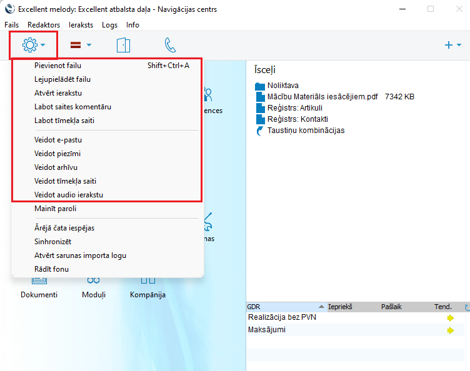Click the phone handset toolbar icon
The width and height of the screenshot is (470, 371).
click(x=170, y=45)
